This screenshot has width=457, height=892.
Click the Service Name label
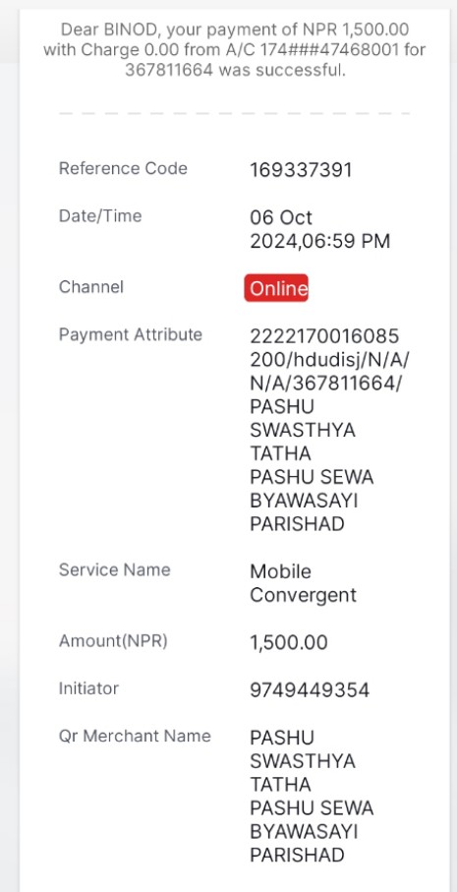point(114,570)
